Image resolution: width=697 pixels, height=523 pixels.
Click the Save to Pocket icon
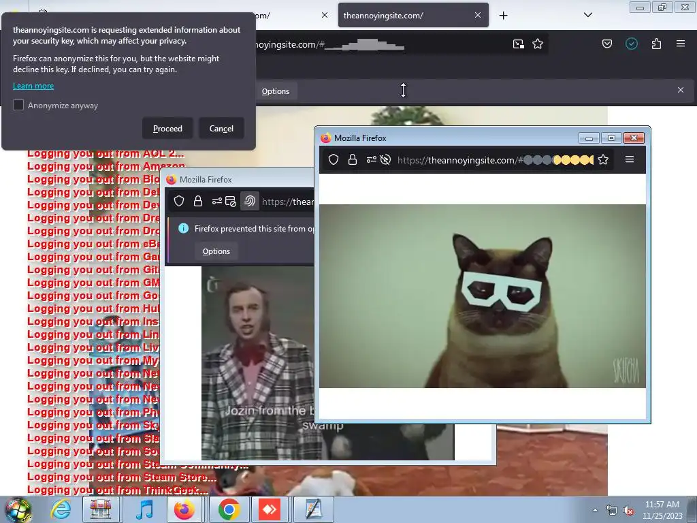(x=607, y=44)
